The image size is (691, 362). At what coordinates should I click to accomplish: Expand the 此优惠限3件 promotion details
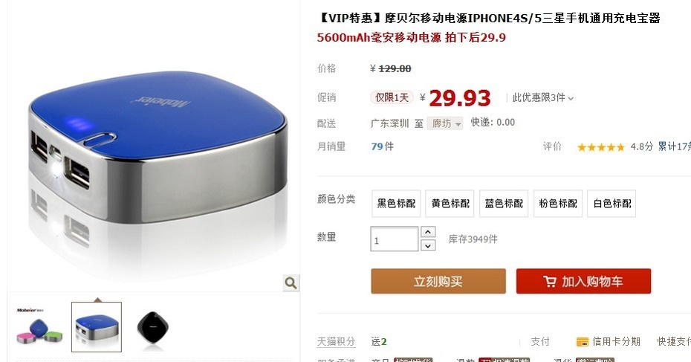(543, 98)
